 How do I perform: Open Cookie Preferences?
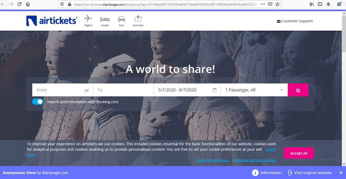[x=212, y=160]
